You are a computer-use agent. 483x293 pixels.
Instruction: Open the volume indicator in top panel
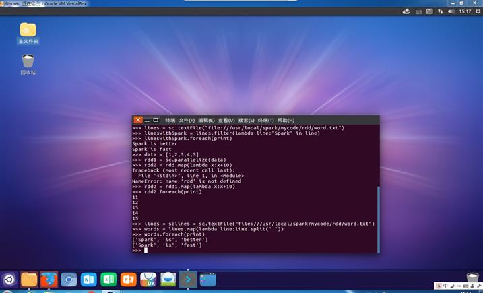coord(451,11)
